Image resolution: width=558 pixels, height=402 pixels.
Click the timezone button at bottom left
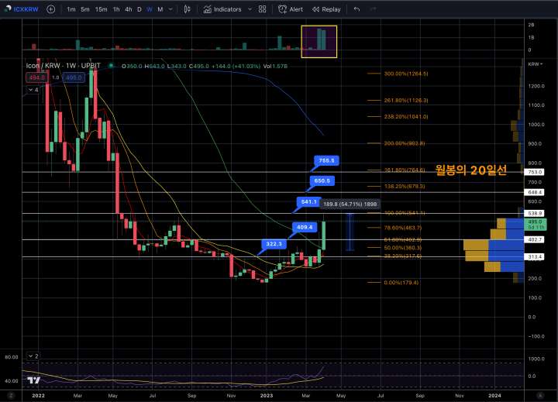click(11, 396)
